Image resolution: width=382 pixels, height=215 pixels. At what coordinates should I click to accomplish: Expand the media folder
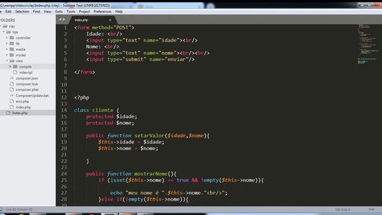click(x=7, y=49)
